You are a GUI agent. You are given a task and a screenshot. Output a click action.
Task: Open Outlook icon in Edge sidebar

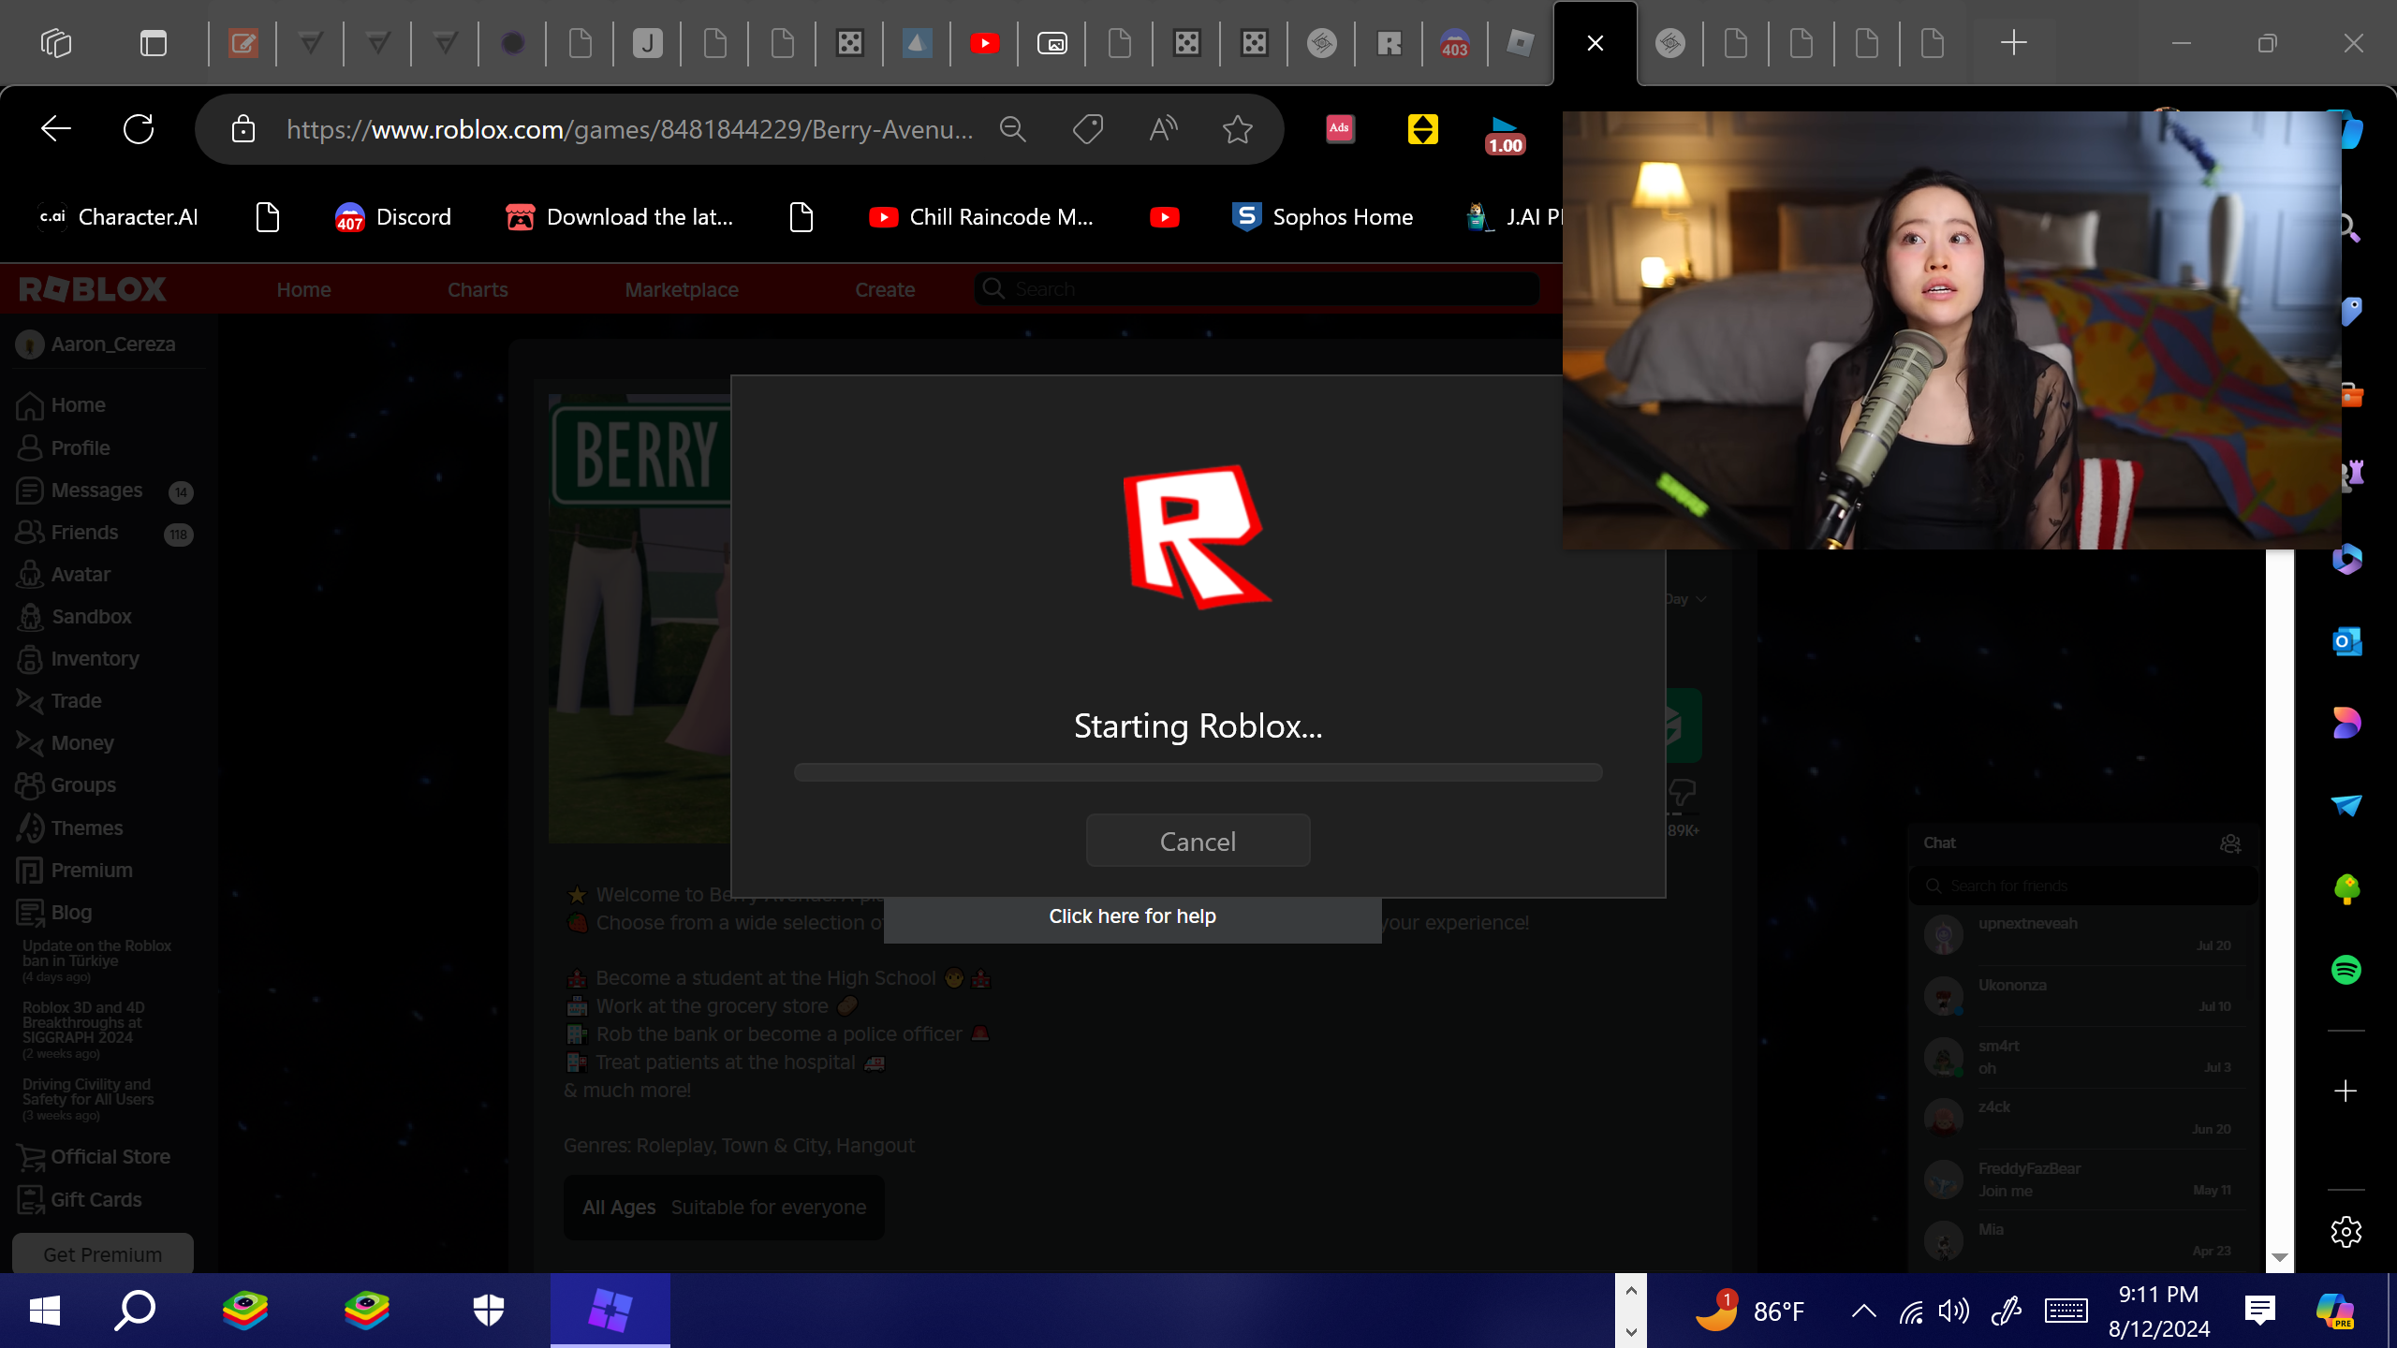coord(2346,641)
